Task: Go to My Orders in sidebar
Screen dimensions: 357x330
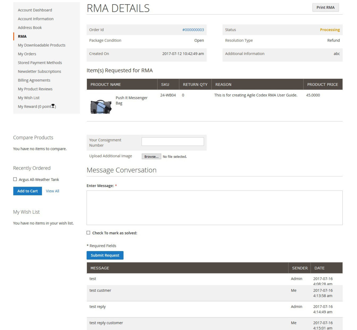Action: point(27,54)
